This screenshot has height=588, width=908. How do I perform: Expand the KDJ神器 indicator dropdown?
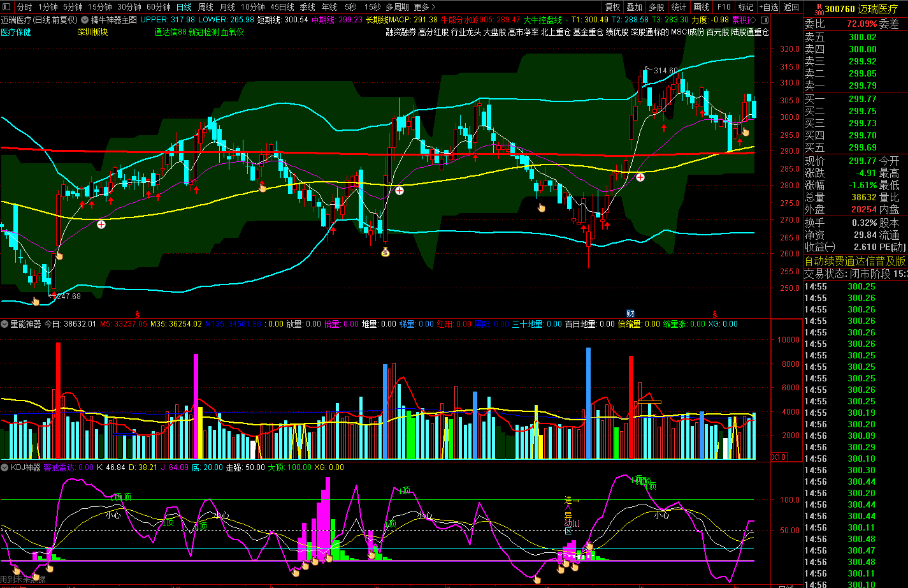(5, 467)
